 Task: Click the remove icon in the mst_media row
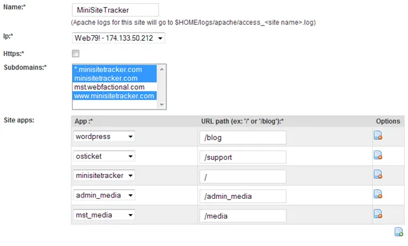click(x=378, y=213)
